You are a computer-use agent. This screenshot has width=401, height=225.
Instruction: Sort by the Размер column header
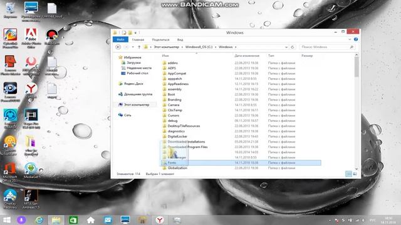tap(307, 56)
